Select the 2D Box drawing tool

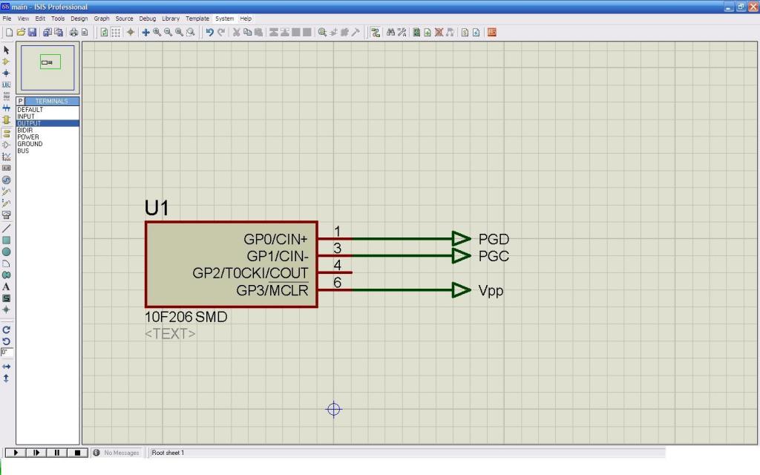6,240
